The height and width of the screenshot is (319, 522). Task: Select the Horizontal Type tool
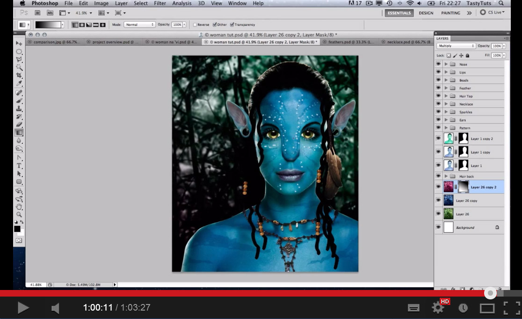(x=19, y=166)
